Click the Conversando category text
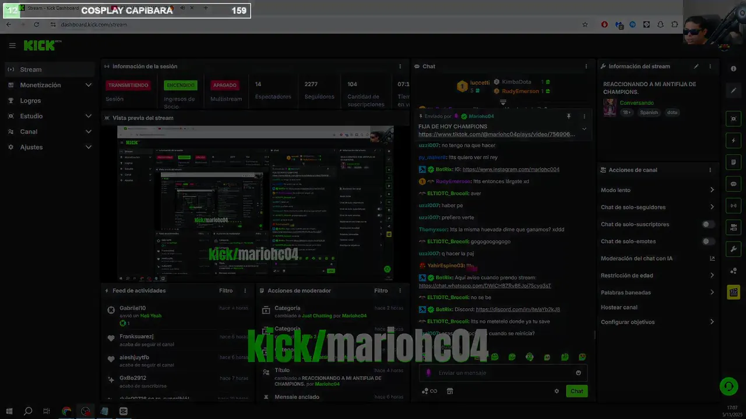The height and width of the screenshot is (419, 746). pyautogui.click(x=636, y=103)
